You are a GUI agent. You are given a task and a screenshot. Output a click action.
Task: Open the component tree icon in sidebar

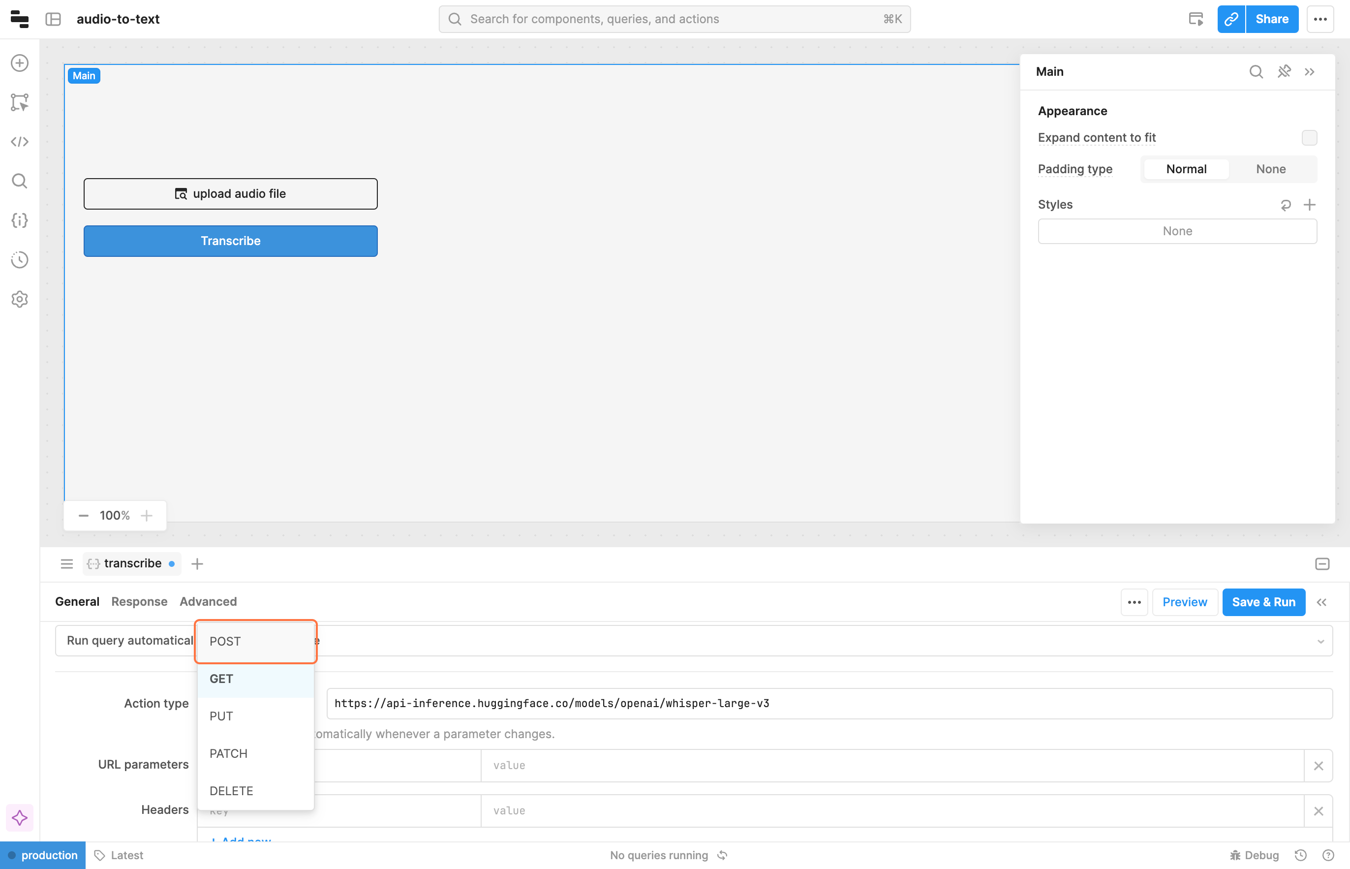(20, 102)
